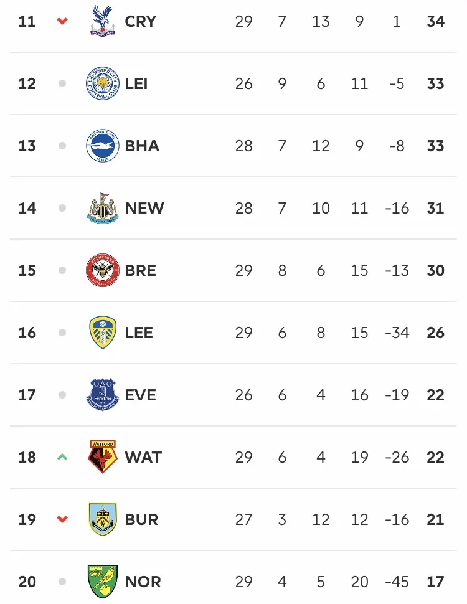Open the Brighton seagull badge
The height and width of the screenshot is (604, 467).
pyautogui.click(x=103, y=146)
